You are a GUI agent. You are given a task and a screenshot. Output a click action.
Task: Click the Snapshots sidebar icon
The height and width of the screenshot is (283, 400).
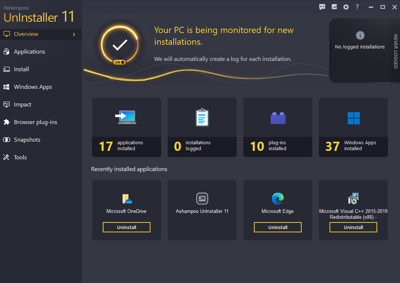(x=6, y=139)
